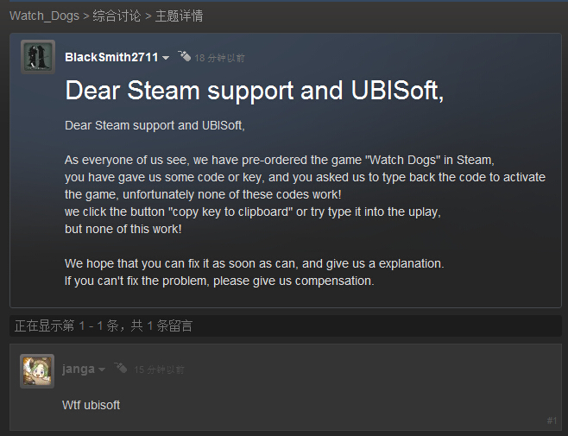Open the Watch_Dogs hub breadcrumb
568x436 pixels.
pos(42,16)
